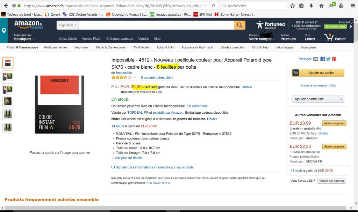This screenshot has width=358, height=212.
Task: Click the orange search magnifier button
Action: coord(239,25)
